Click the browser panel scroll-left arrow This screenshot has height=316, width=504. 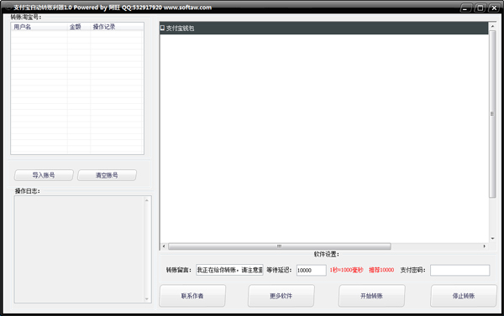point(164,246)
